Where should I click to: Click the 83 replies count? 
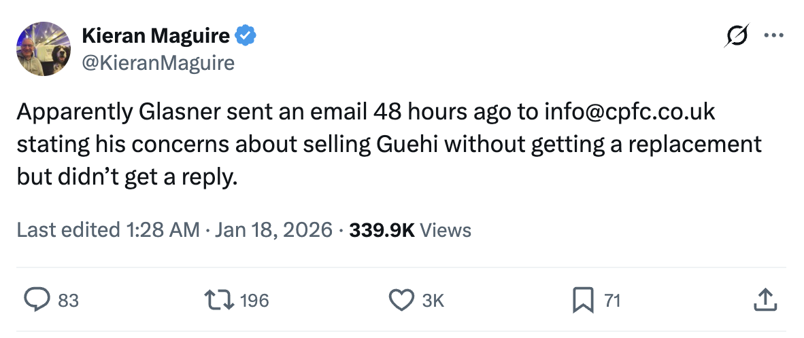click(x=68, y=300)
